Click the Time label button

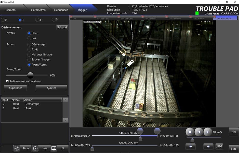tap(26, 148)
